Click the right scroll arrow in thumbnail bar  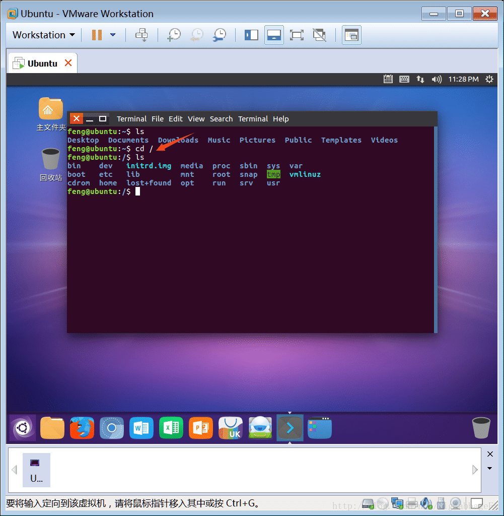click(x=474, y=469)
